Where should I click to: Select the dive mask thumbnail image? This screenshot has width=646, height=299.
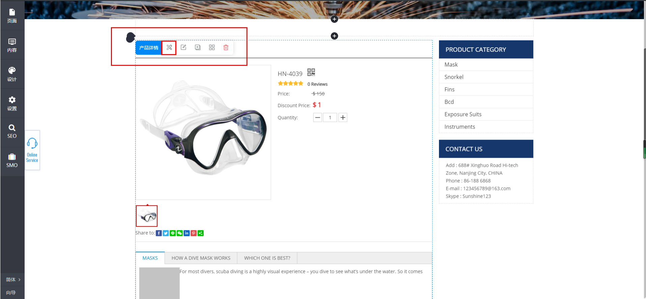coord(147,216)
